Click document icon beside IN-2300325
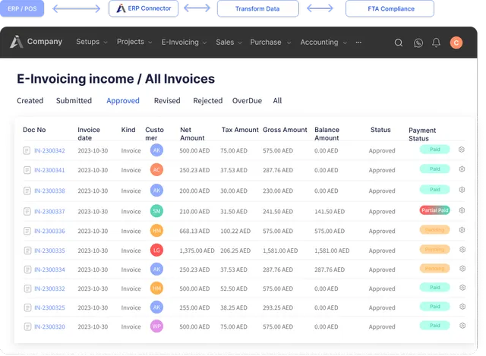This screenshot has height=356, width=486. tap(27, 307)
